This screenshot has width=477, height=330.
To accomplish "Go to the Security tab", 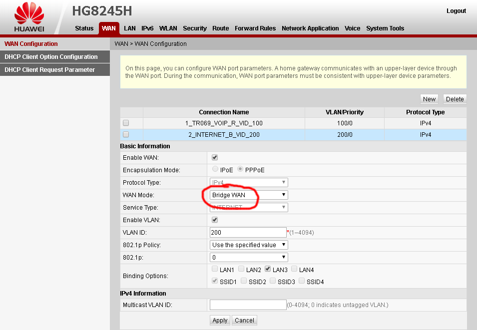I will point(195,28).
